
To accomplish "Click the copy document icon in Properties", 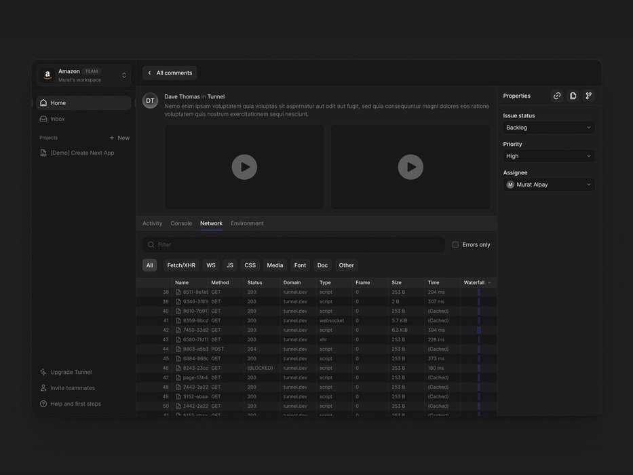I will (573, 96).
